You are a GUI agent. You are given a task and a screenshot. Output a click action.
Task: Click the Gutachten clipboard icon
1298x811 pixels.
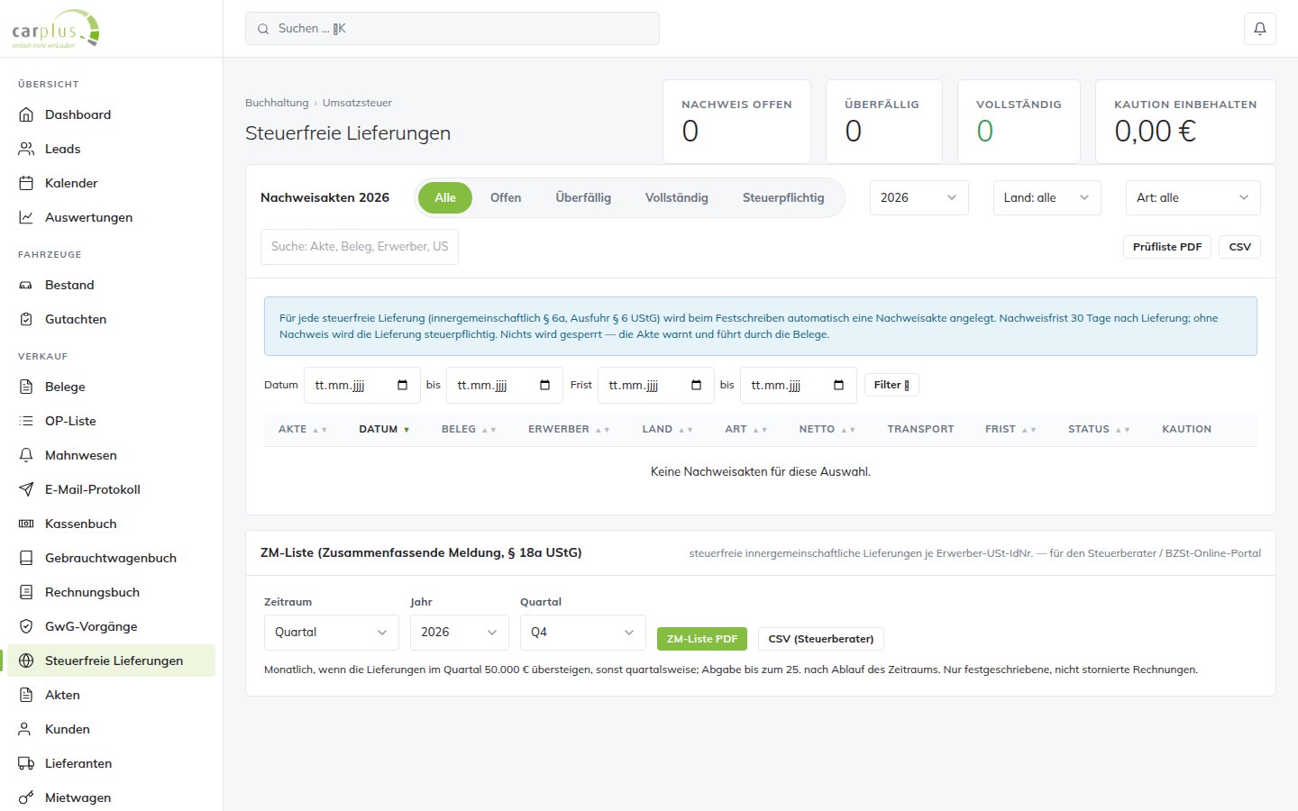tap(26, 319)
